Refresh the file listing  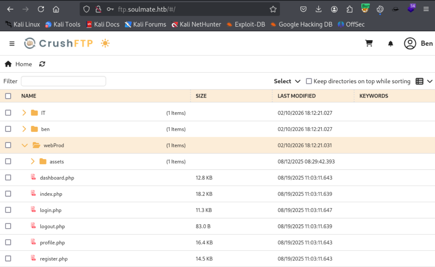(42, 64)
